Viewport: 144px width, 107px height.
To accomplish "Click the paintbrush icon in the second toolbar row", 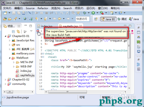I will (15, 19).
